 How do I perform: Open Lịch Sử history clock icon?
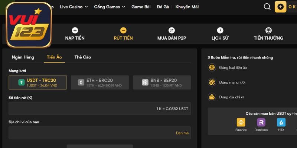[220, 31]
